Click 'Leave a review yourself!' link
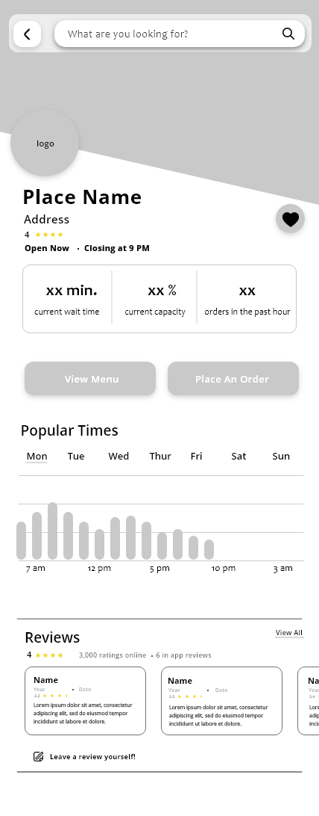Image resolution: width=319 pixels, height=816 pixels. point(92,757)
